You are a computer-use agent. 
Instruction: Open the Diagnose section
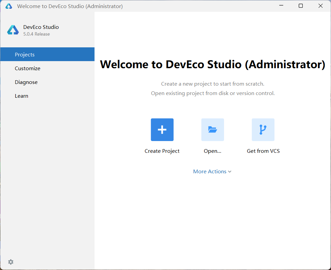pyautogui.click(x=47, y=82)
